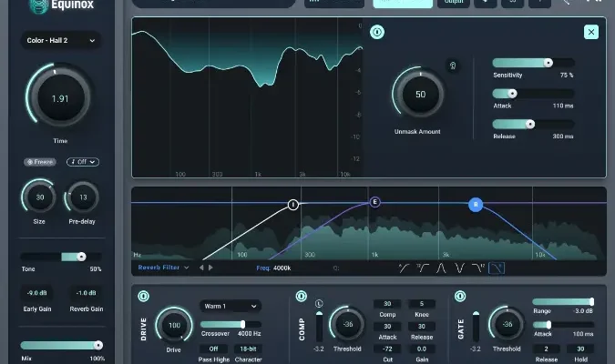Click the previous filter band arrow
Image resolution: width=615 pixels, height=364 pixels.
pyautogui.click(x=201, y=268)
